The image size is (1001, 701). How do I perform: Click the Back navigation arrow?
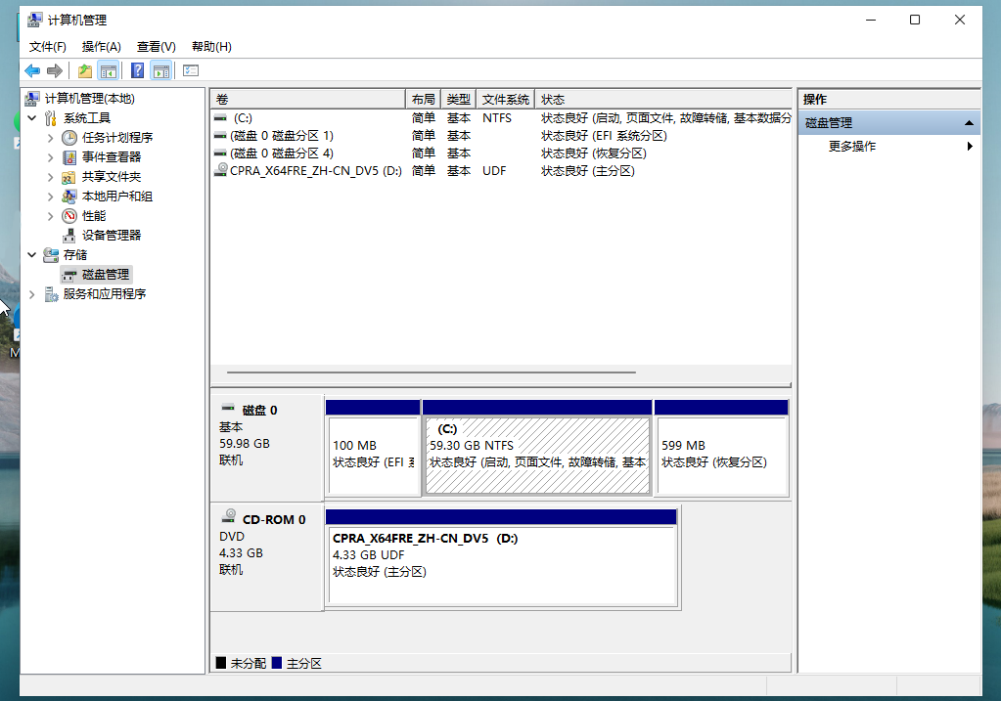click(31, 69)
